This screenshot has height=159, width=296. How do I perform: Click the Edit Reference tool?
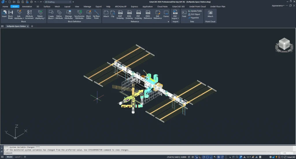click(x=158, y=14)
